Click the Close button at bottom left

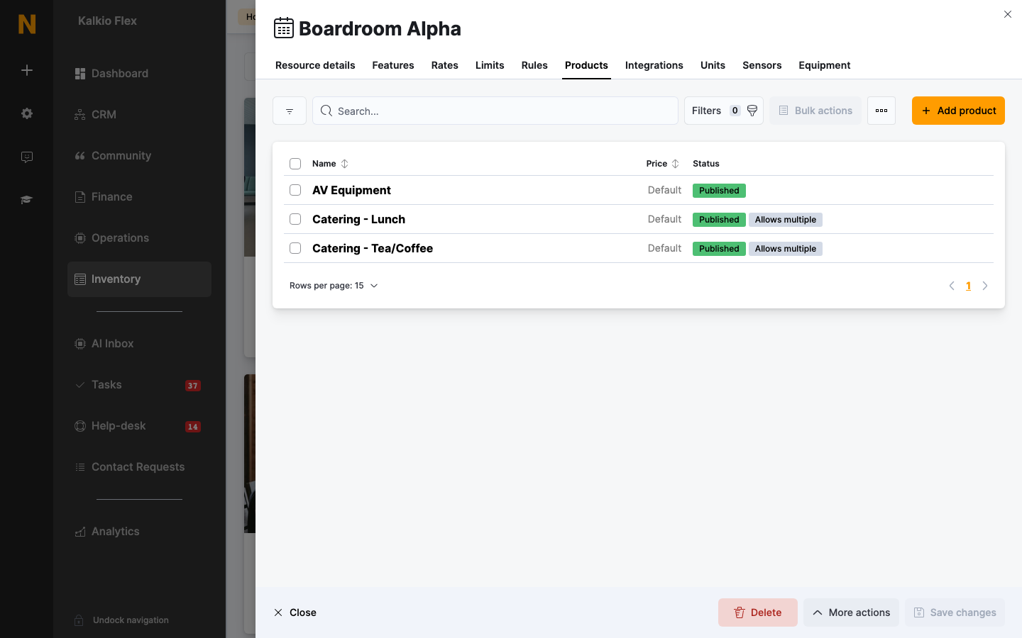pyautogui.click(x=295, y=612)
